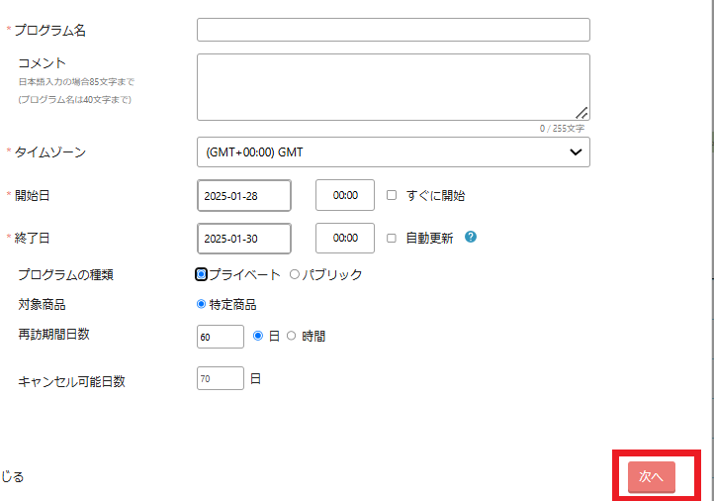Choose 特定商品 as target product
The height and width of the screenshot is (501, 714).
point(202,304)
